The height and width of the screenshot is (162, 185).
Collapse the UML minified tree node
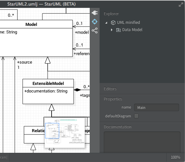point(106,23)
